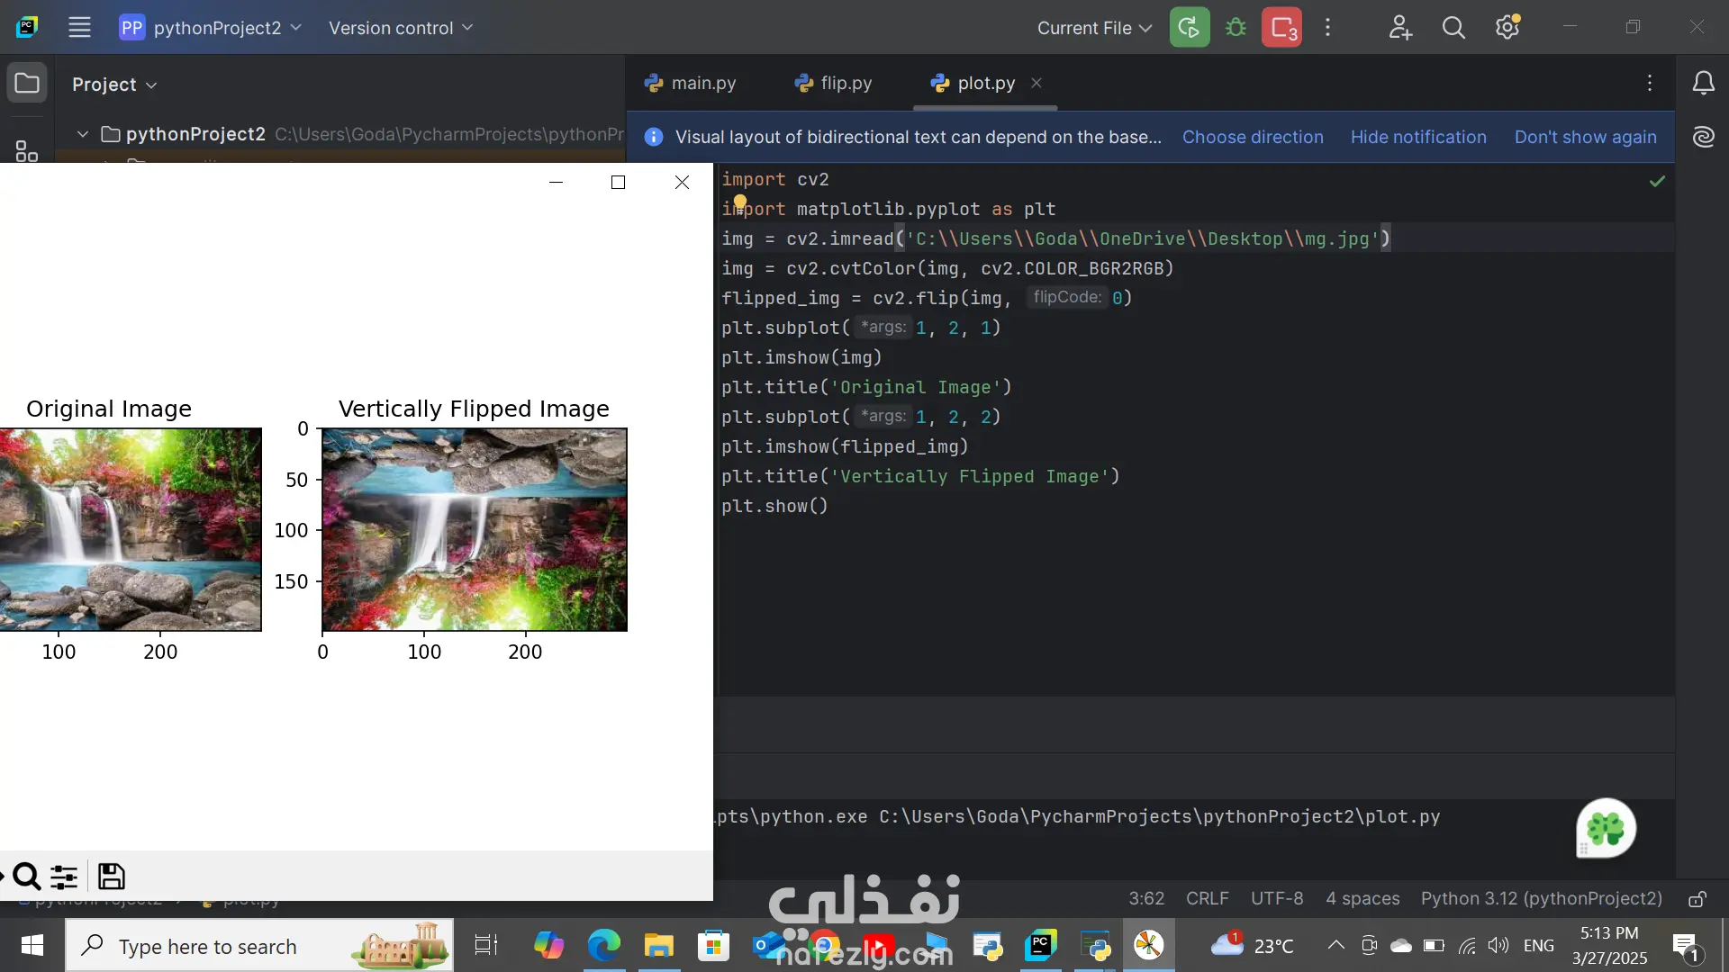Click the Debug bug icon

point(1236,28)
